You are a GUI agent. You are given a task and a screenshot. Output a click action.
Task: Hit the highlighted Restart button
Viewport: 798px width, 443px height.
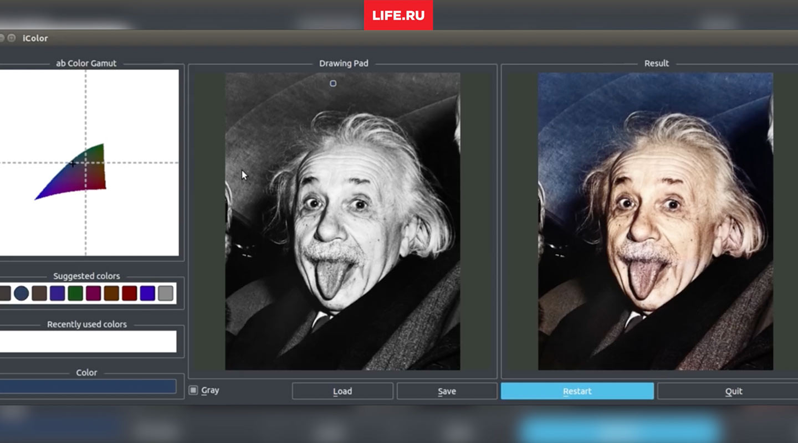[x=577, y=391]
